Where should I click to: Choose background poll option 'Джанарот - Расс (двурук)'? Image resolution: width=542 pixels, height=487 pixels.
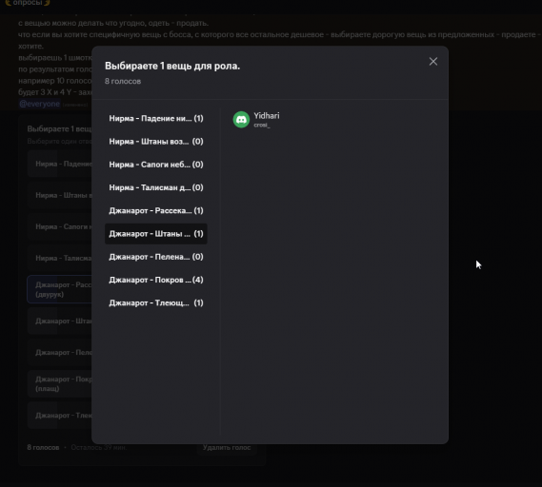pyautogui.click(x=59, y=289)
